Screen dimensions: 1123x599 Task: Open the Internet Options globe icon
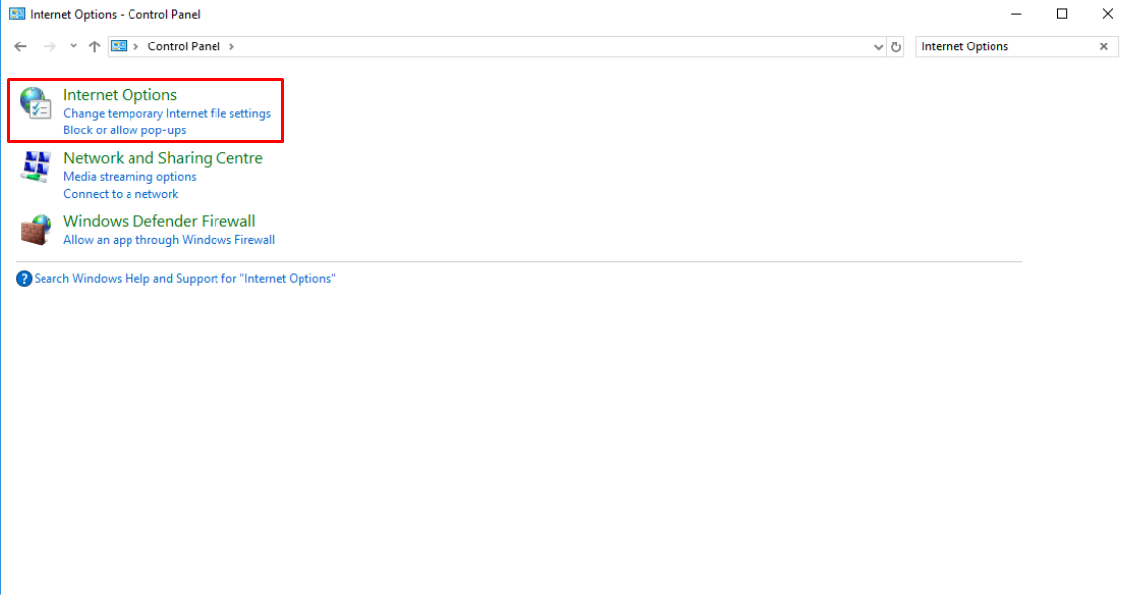36,103
